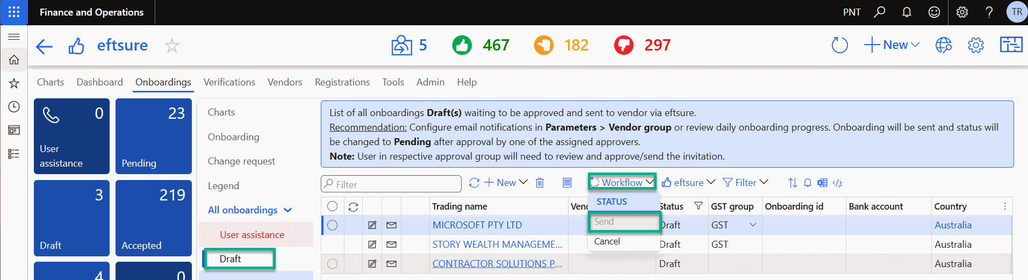Open the STORY WEALTH MANAGEME... link
This screenshot has width=1028, height=280.
[x=497, y=245]
